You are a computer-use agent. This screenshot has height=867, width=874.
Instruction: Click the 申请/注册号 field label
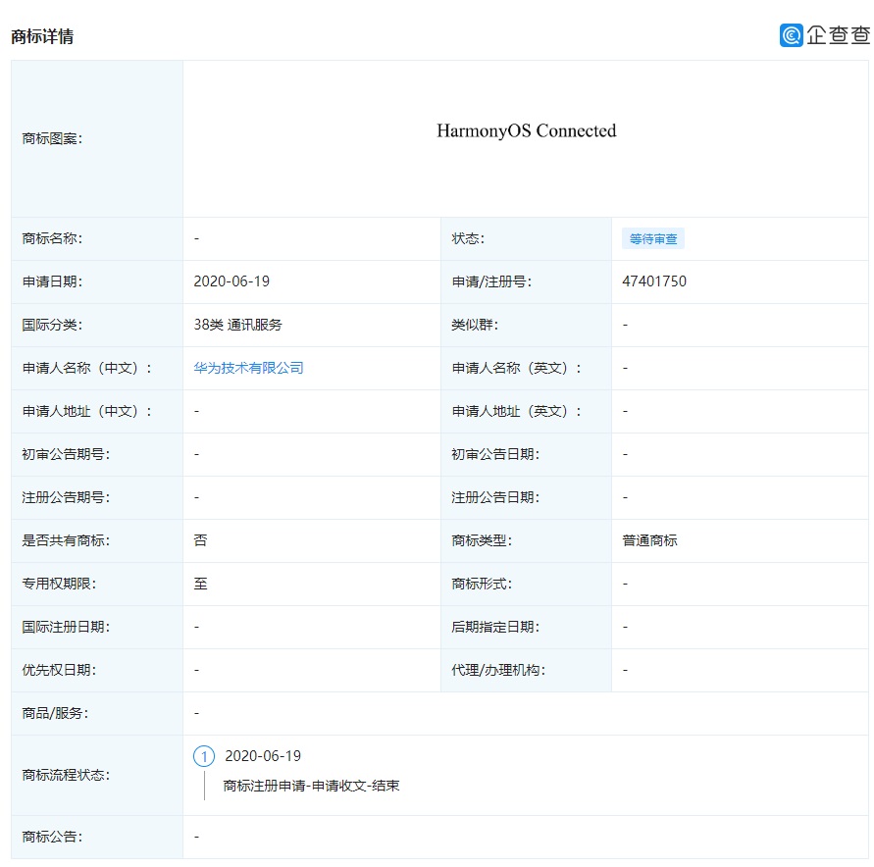(x=491, y=281)
